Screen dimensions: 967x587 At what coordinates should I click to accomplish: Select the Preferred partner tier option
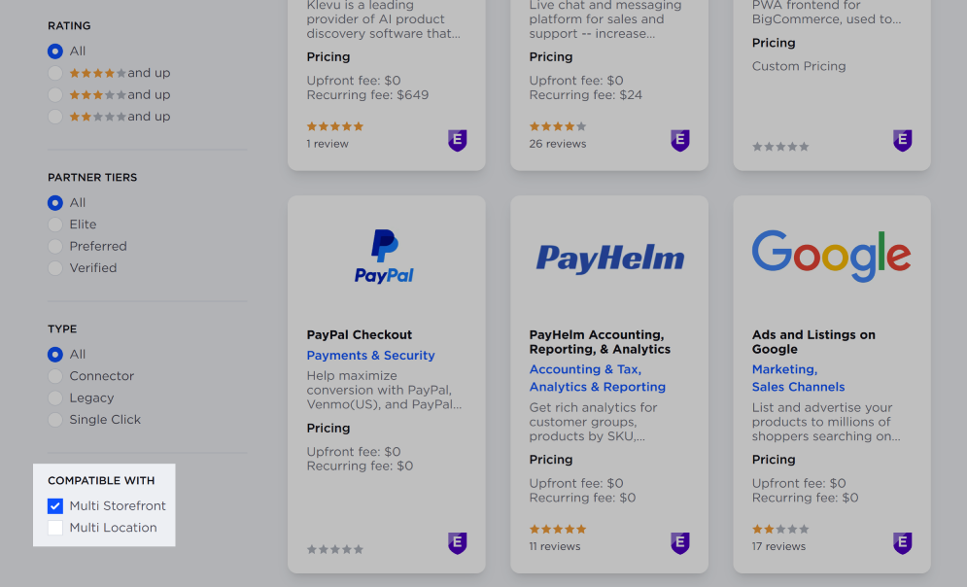coord(55,247)
